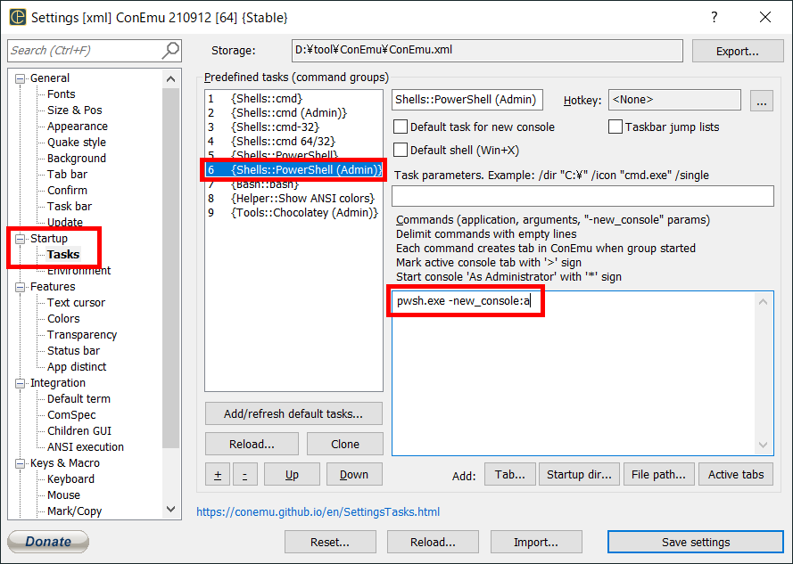Select task {Shells::cmd (Admin)}
This screenshot has width=793, height=564.
(293, 112)
